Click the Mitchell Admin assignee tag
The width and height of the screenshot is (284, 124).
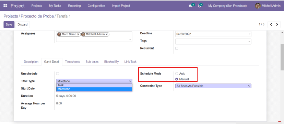pyautogui.click(x=95, y=34)
